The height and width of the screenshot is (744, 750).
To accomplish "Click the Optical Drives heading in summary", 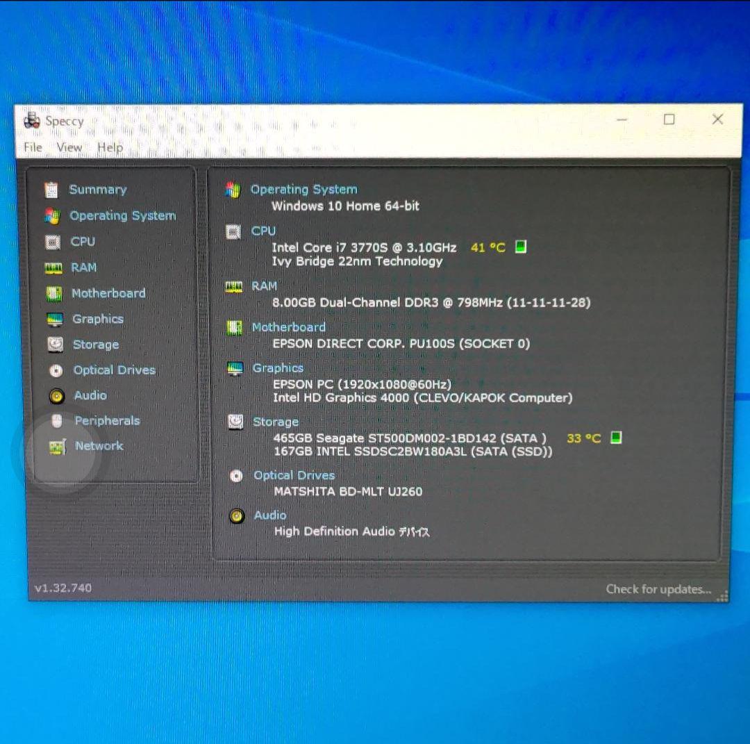I will coord(294,475).
